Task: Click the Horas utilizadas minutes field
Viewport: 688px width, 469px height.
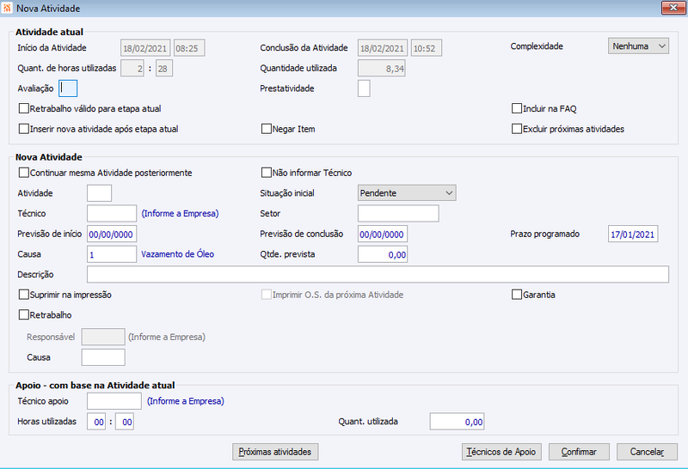Action: point(125,422)
